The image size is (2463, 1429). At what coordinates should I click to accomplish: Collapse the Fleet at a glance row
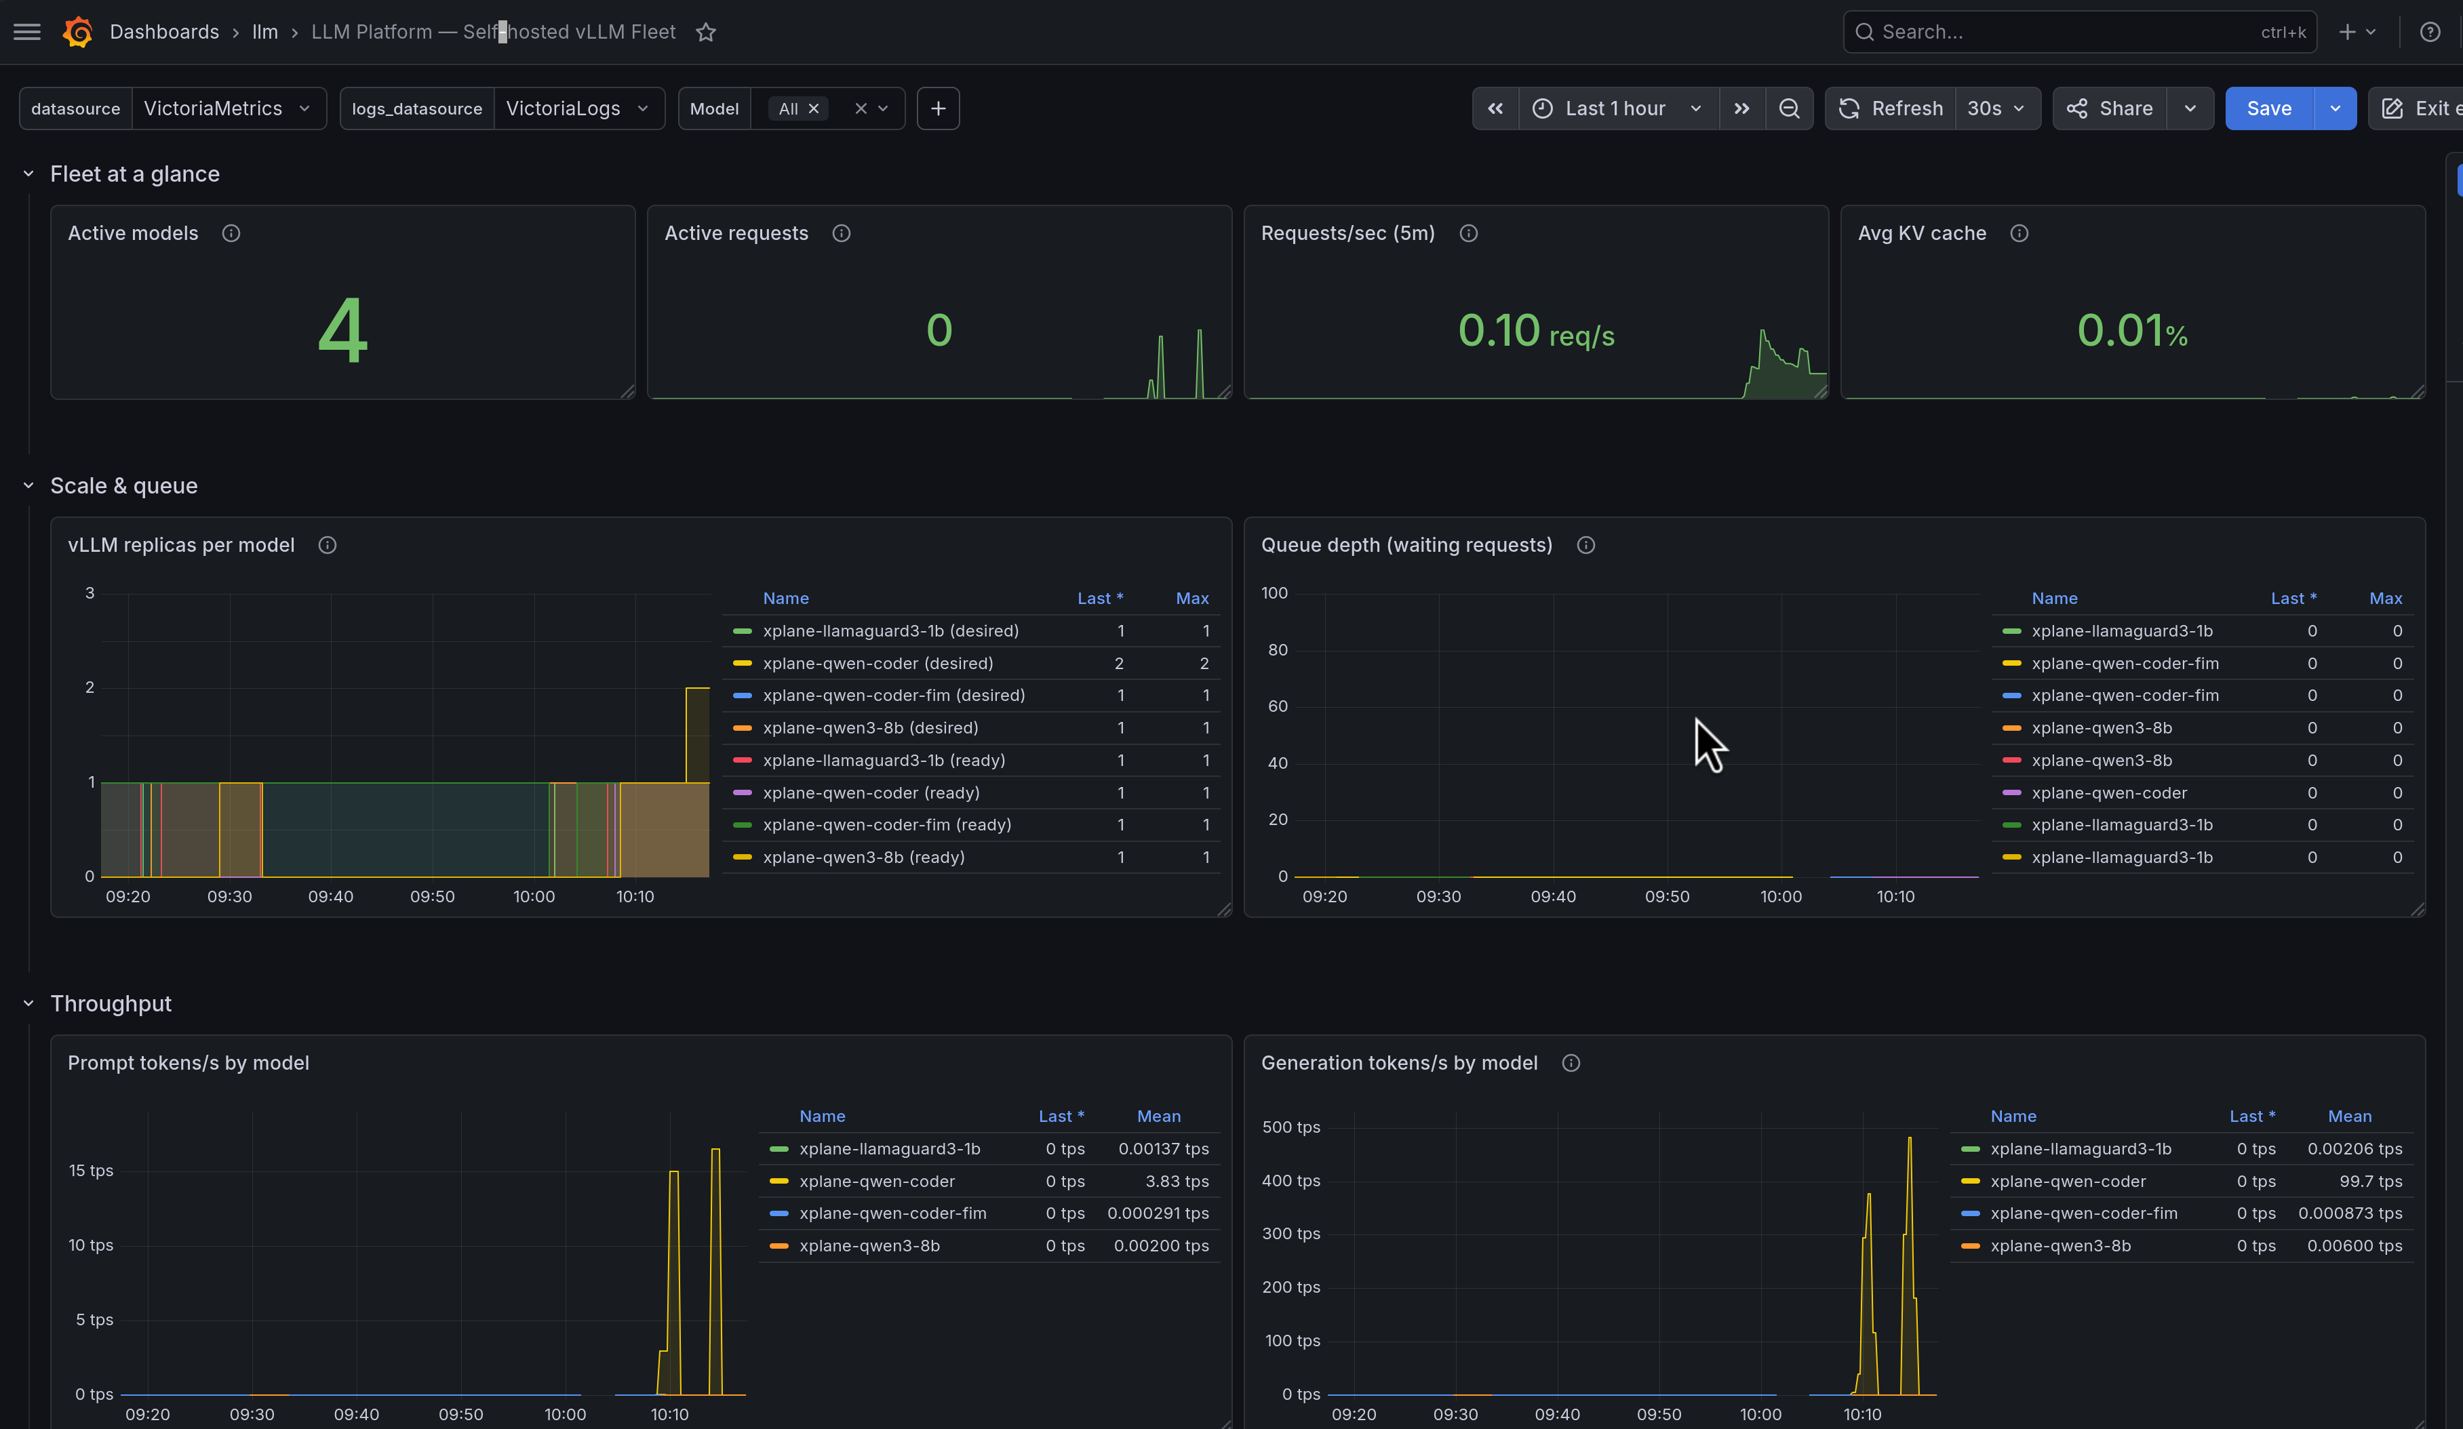(x=28, y=174)
